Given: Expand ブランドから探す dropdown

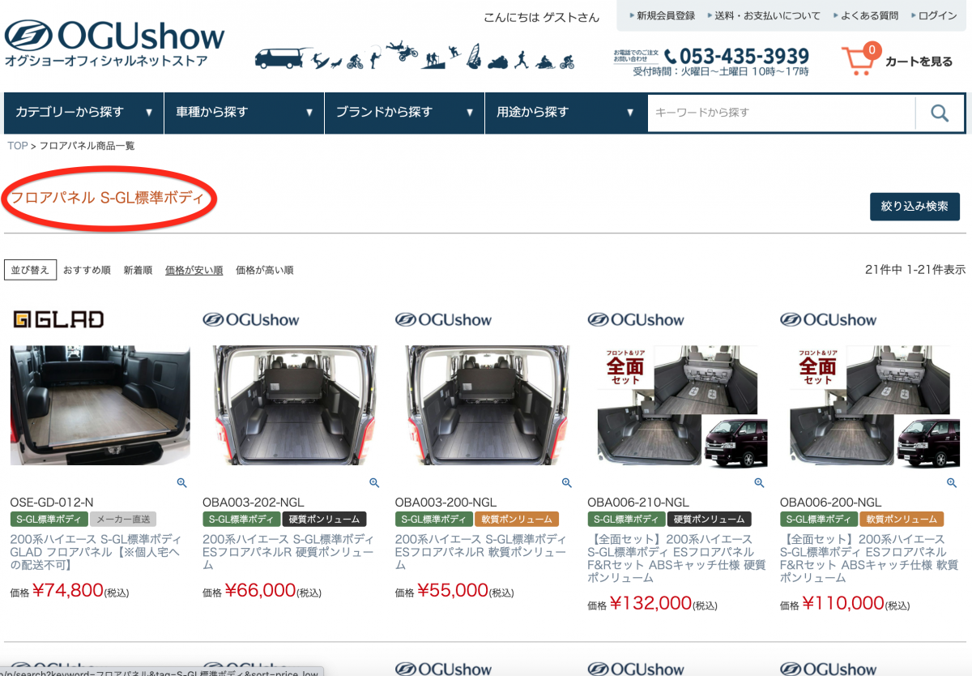Looking at the screenshot, I should (404, 113).
